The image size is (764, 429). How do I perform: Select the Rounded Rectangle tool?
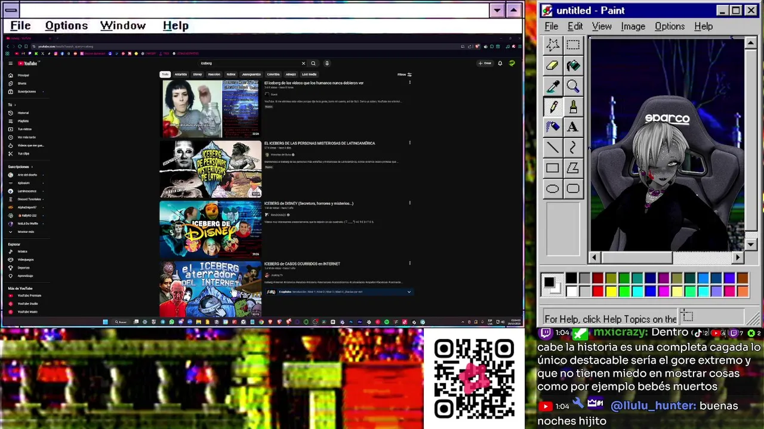(x=573, y=189)
